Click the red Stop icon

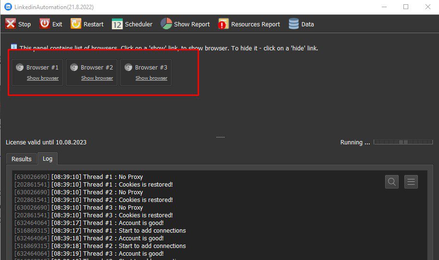11,24
